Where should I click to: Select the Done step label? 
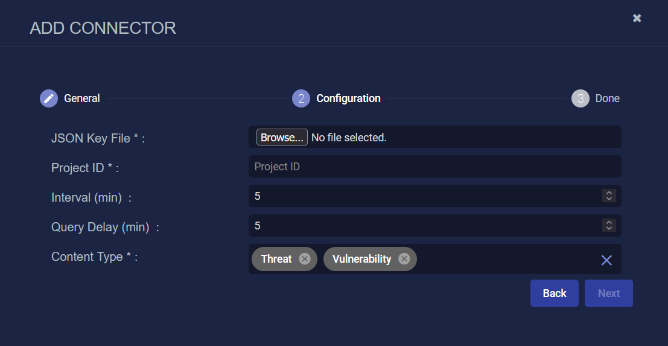608,98
